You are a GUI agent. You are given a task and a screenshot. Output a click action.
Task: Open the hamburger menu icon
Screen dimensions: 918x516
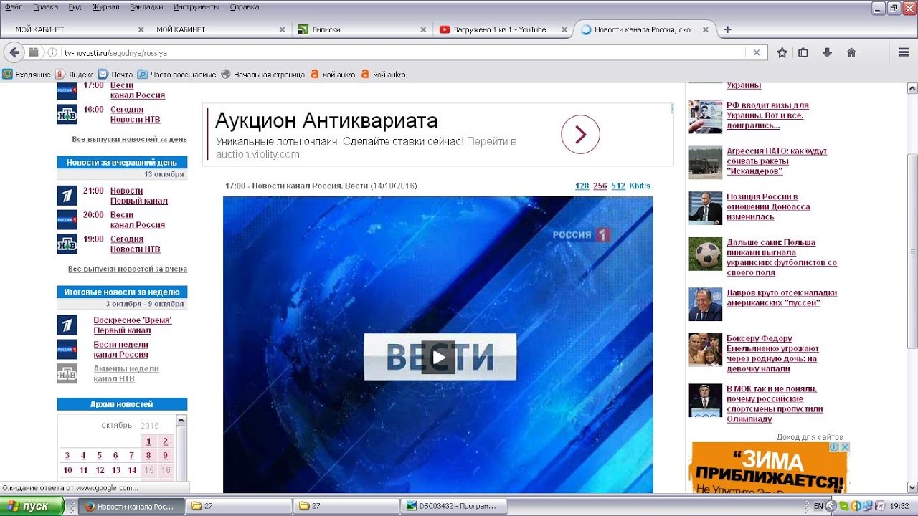click(904, 52)
